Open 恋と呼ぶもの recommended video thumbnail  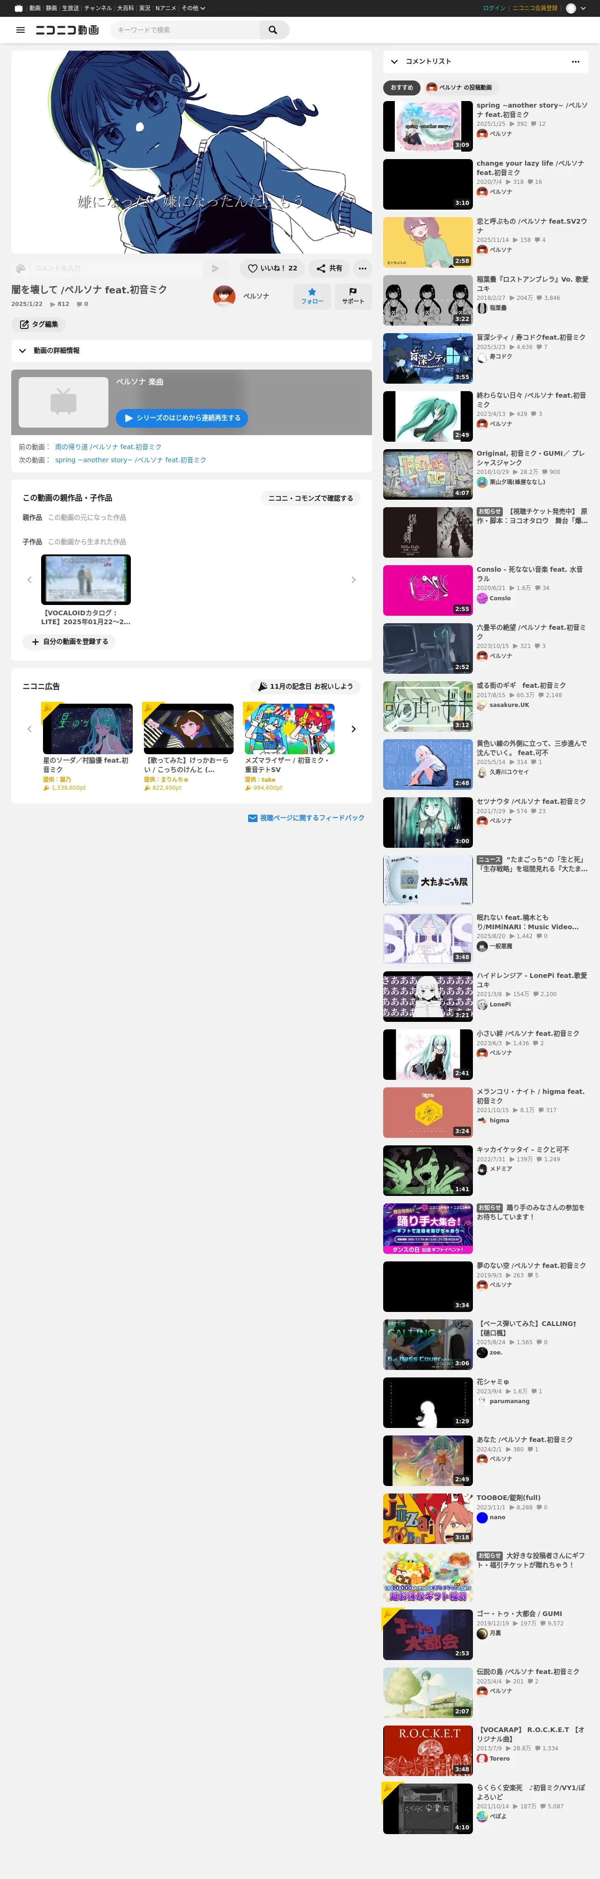click(x=428, y=242)
